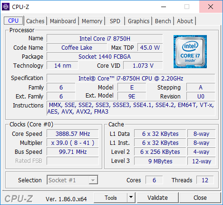
Task: Click the L1 Inst. associativity 8-way
Action: click(x=201, y=143)
